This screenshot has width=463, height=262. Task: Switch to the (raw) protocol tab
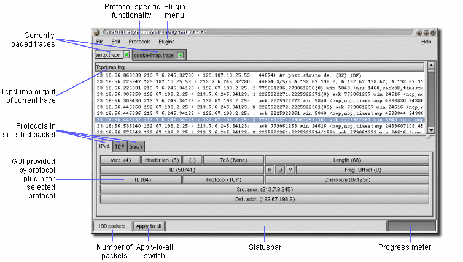[136, 147]
